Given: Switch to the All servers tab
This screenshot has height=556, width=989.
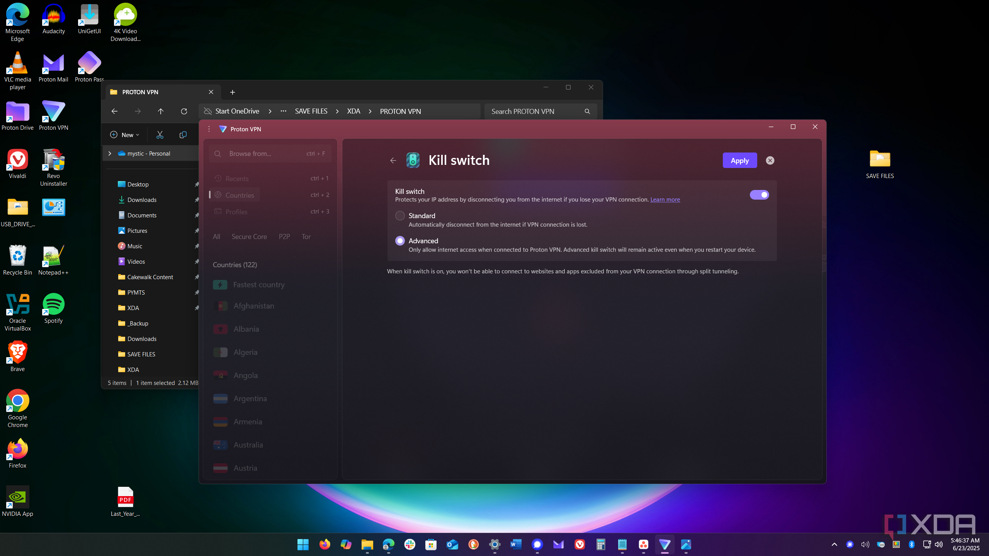Looking at the screenshot, I should pyautogui.click(x=216, y=237).
